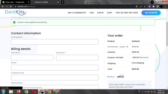The height and width of the screenshot is (94, 168).
Task: Open the CART menu item
Action: (109, 13)
